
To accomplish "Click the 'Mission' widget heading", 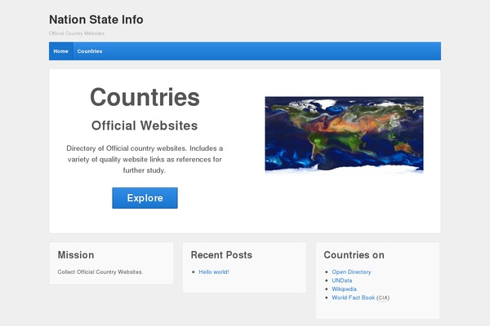I will coord(76,255).
